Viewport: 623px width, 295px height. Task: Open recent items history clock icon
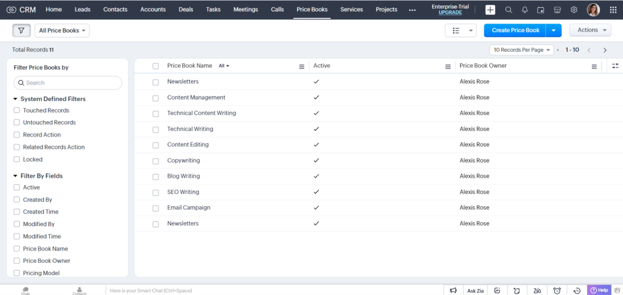click(577, 290)
